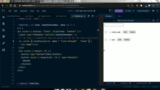This screenshot has width=160, height=90.
Task: Refresh the sandbox preview
Action: [114, 20]
